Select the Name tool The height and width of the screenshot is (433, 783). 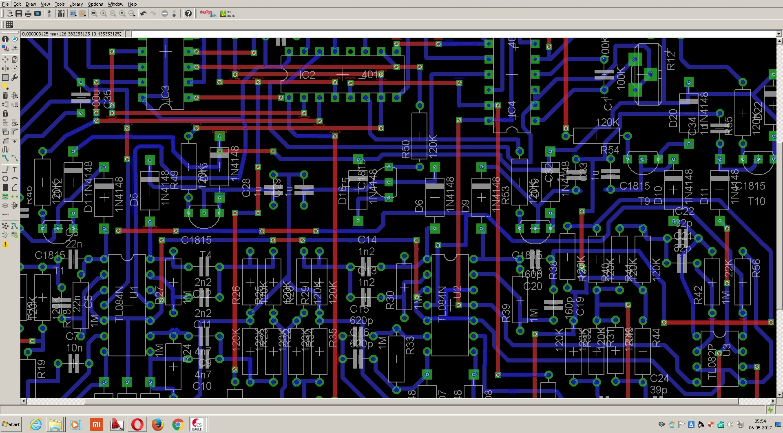[5, 122]
